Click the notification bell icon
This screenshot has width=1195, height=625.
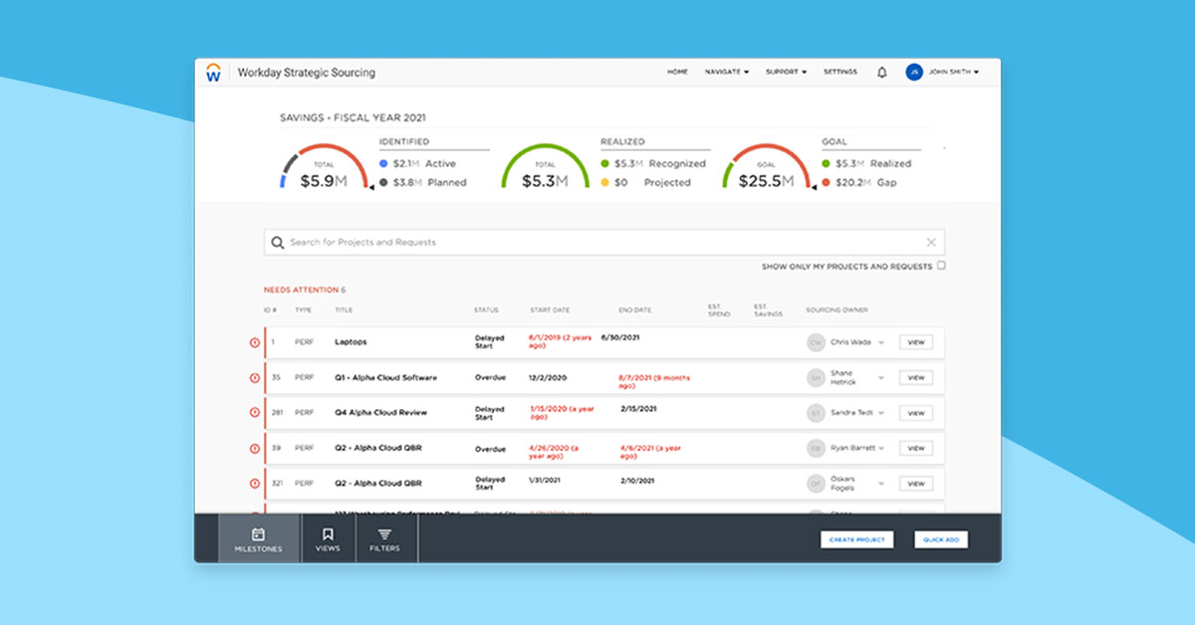point(881,72)
